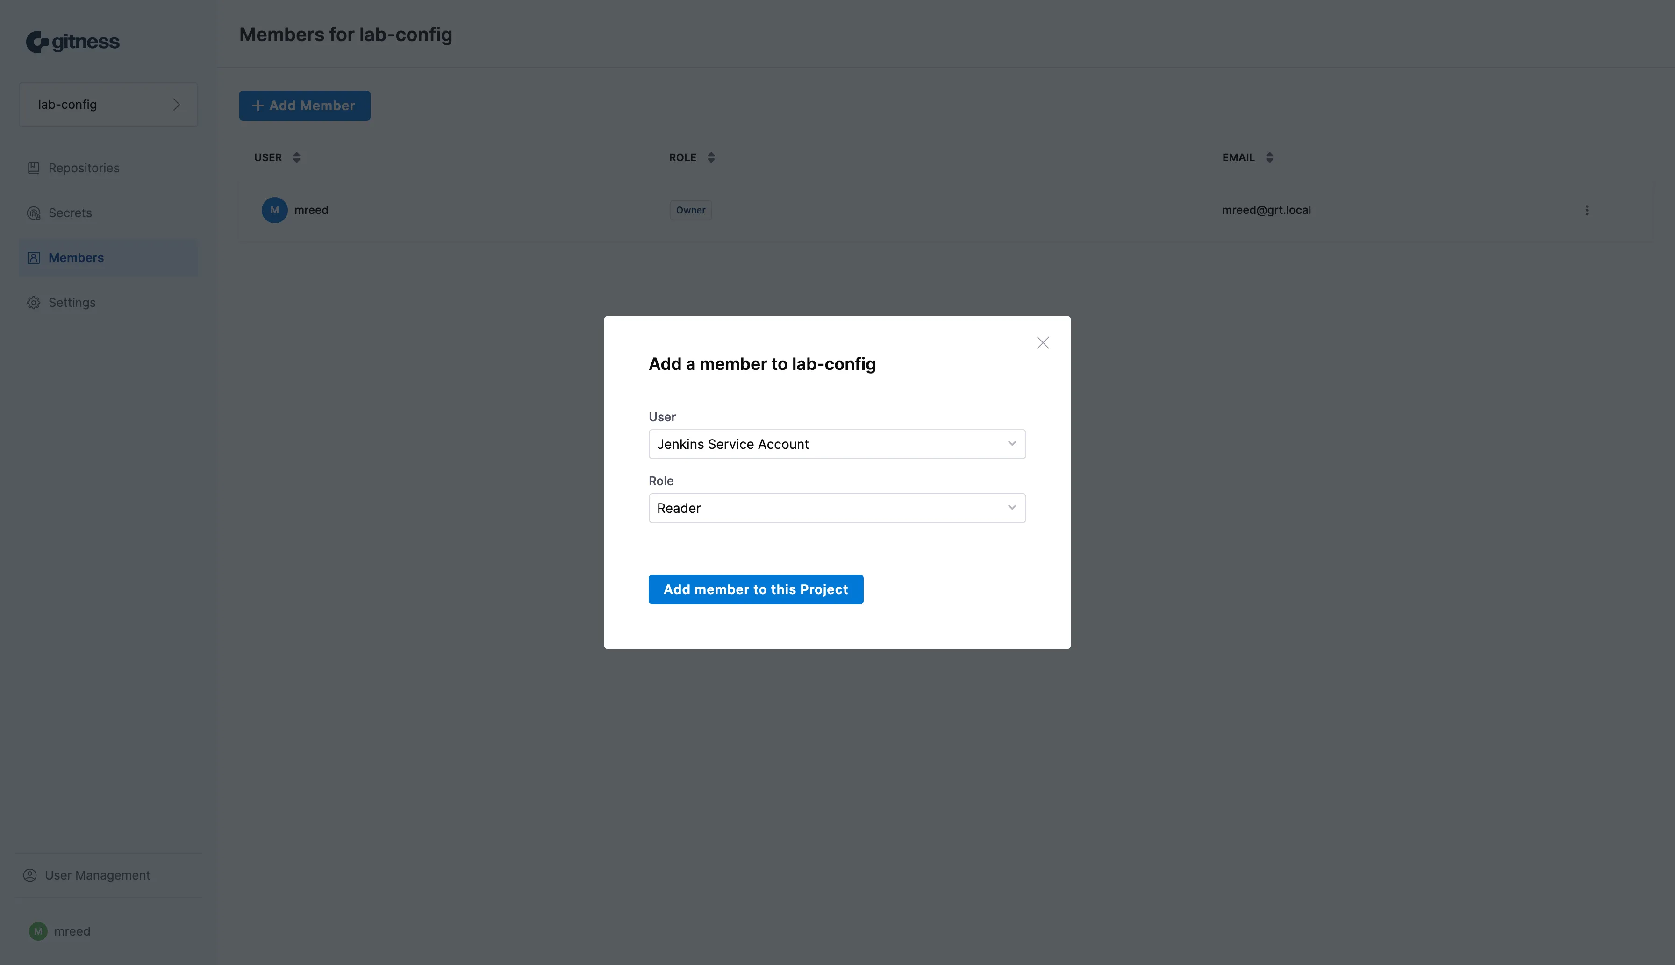
Task: Open the User dropdown
Action: click(837, 444)
